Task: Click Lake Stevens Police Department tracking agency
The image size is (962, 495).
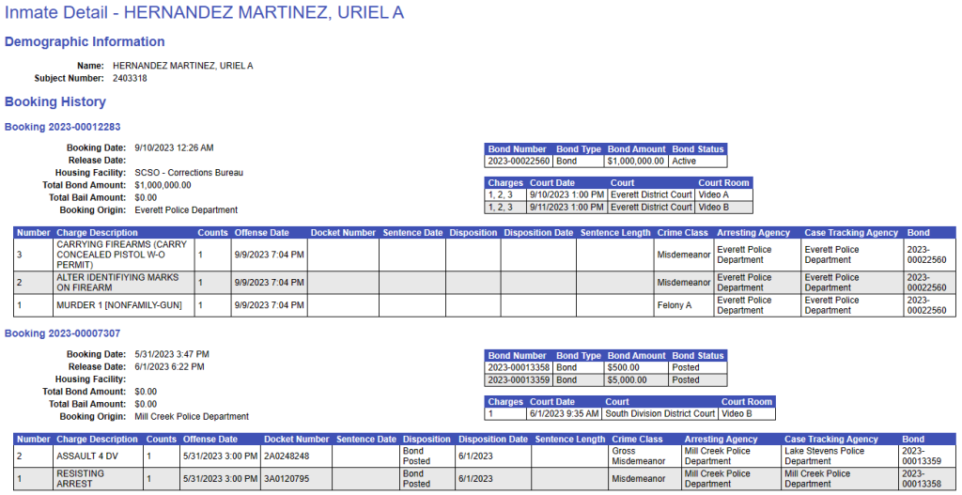Action: (x=840, y=456)
